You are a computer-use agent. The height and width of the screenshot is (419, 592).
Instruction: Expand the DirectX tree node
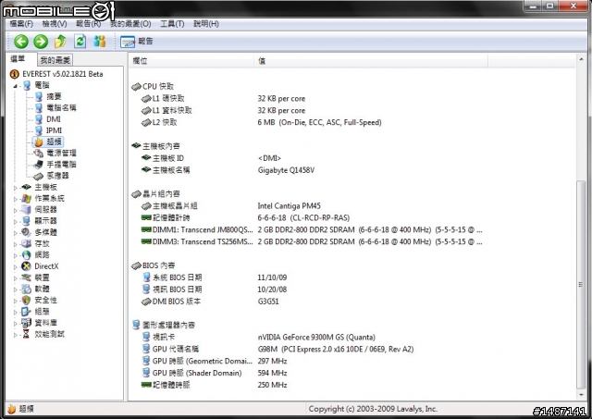tap(15, 267)
